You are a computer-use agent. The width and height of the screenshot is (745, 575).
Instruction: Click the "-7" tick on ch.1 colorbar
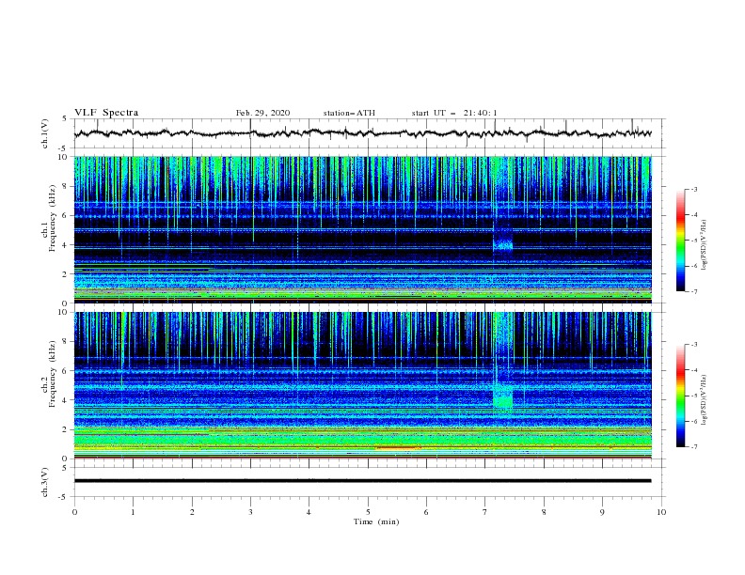693,291
